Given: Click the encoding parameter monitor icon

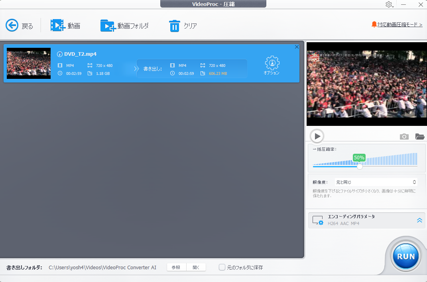Looking at the screenshot, I should tap(318, 220).
